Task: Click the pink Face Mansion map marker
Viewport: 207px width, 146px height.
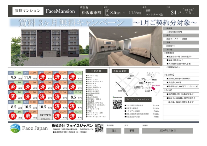Action: (153, 88)
